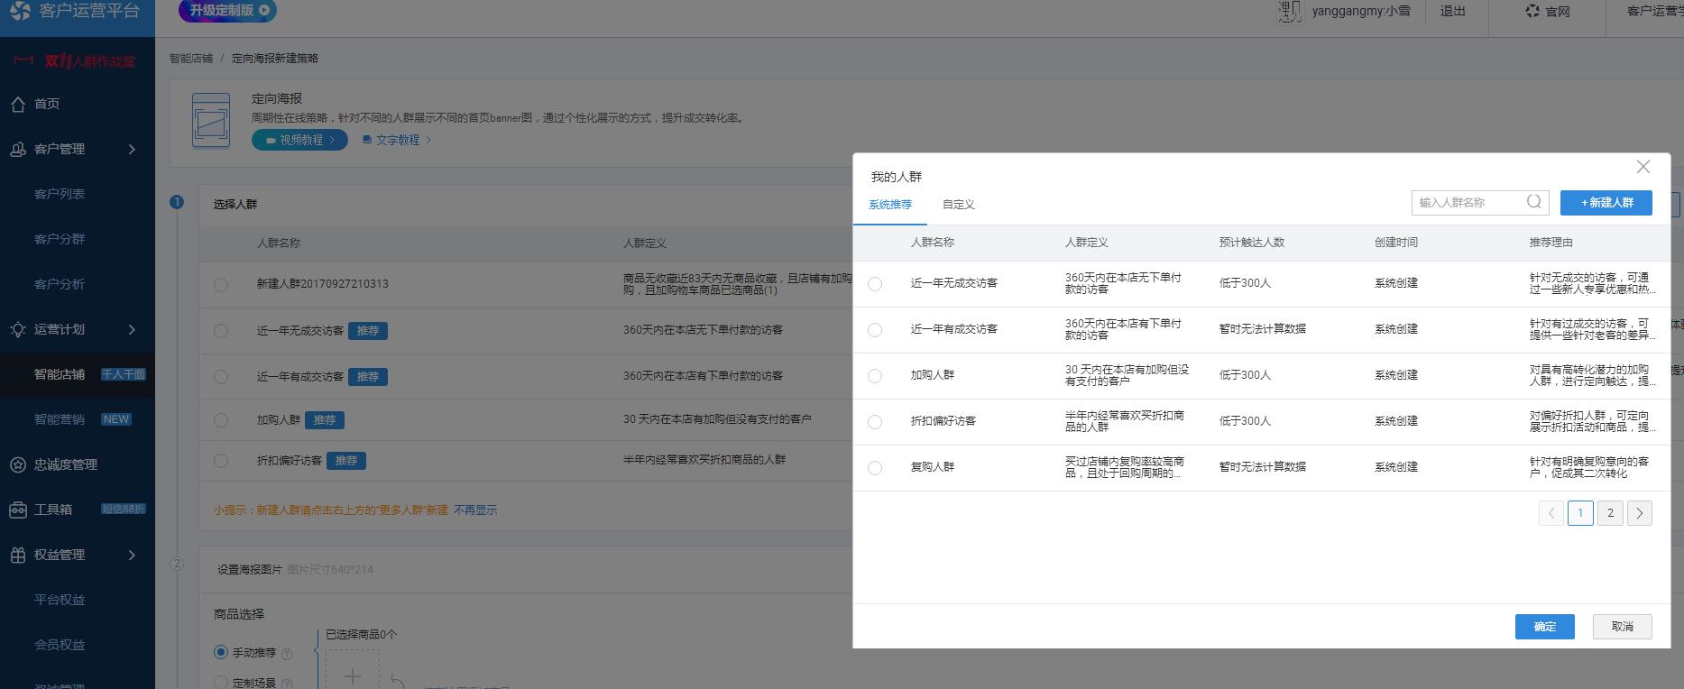Click 预计触达人数 column header
This screenshot has width=1684, height=689.
pos(1252,243)
